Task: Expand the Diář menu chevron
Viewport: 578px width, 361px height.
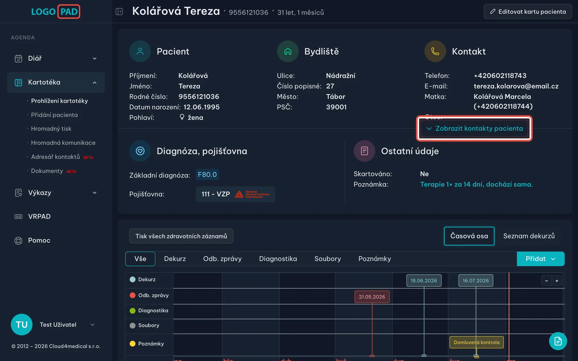Action: (95, 58)
